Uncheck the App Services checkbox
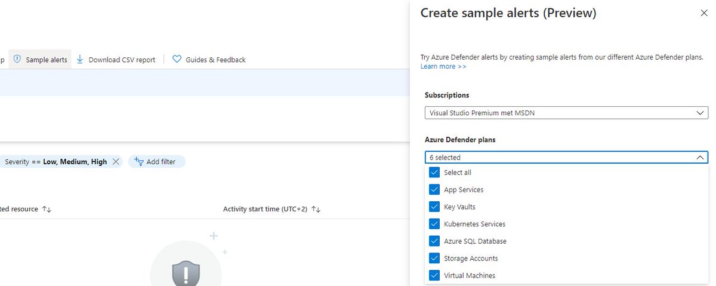Viewport: 716px width, 286px height. tap(434, 190)
